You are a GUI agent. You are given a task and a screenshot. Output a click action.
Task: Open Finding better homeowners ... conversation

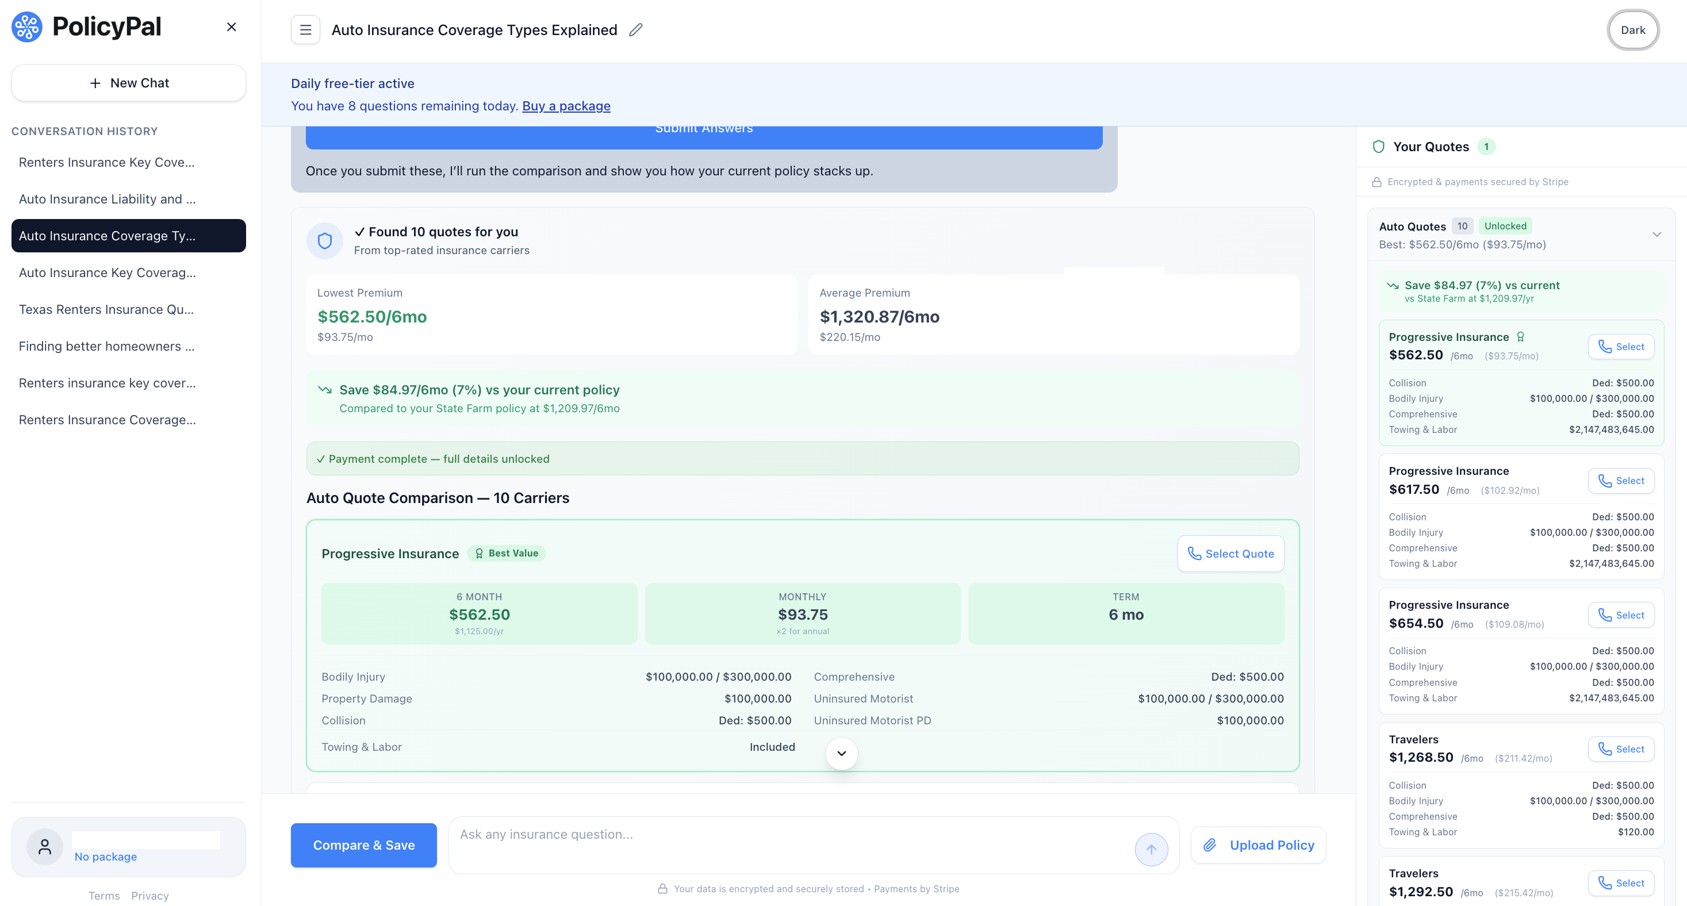(129, 346)
